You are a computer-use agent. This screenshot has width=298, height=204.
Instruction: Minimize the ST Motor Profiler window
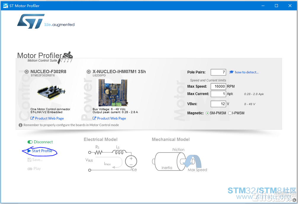(263, 6)
